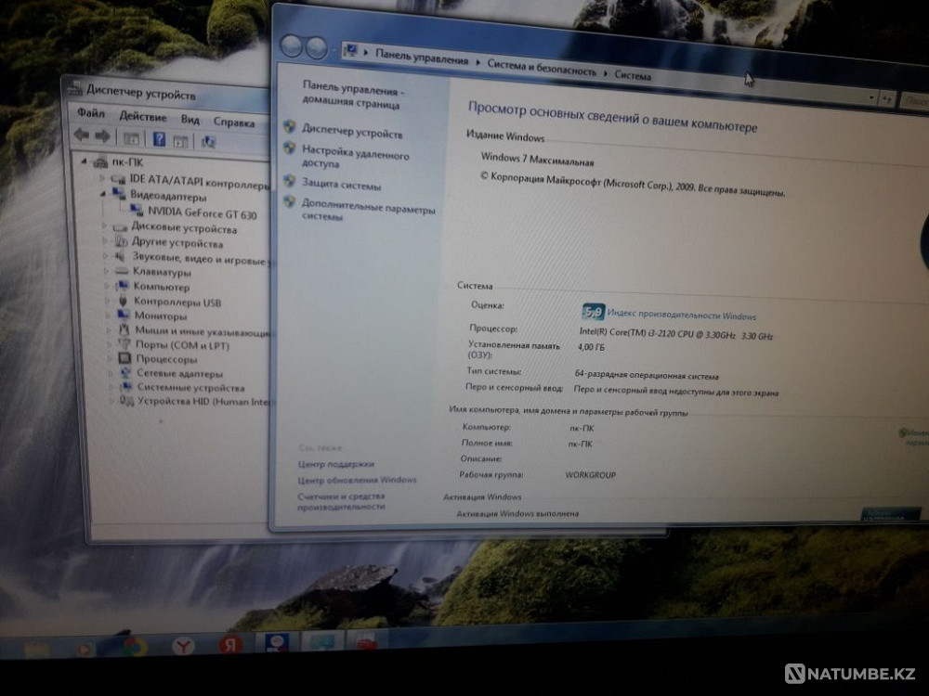The height and width of the screenshot is (696, 929).
Task: Expand the Клавиатуры node
Action: [x=107, y=270]
